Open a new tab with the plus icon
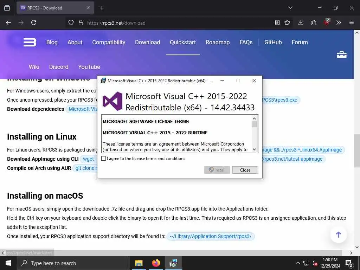This screenshot has height=270, width=360. 102,8
